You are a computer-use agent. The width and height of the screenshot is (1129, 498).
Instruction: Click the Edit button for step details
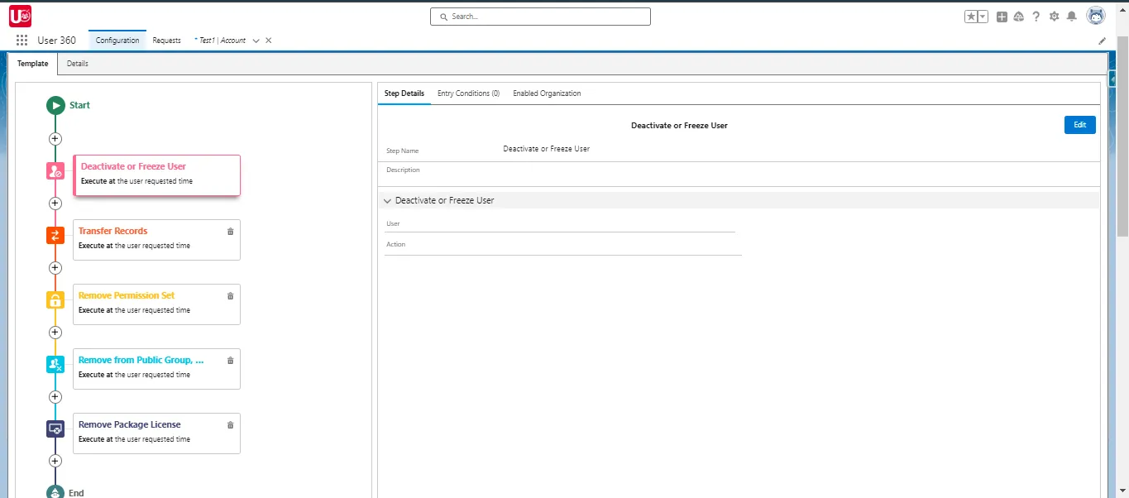[1079, 124]
